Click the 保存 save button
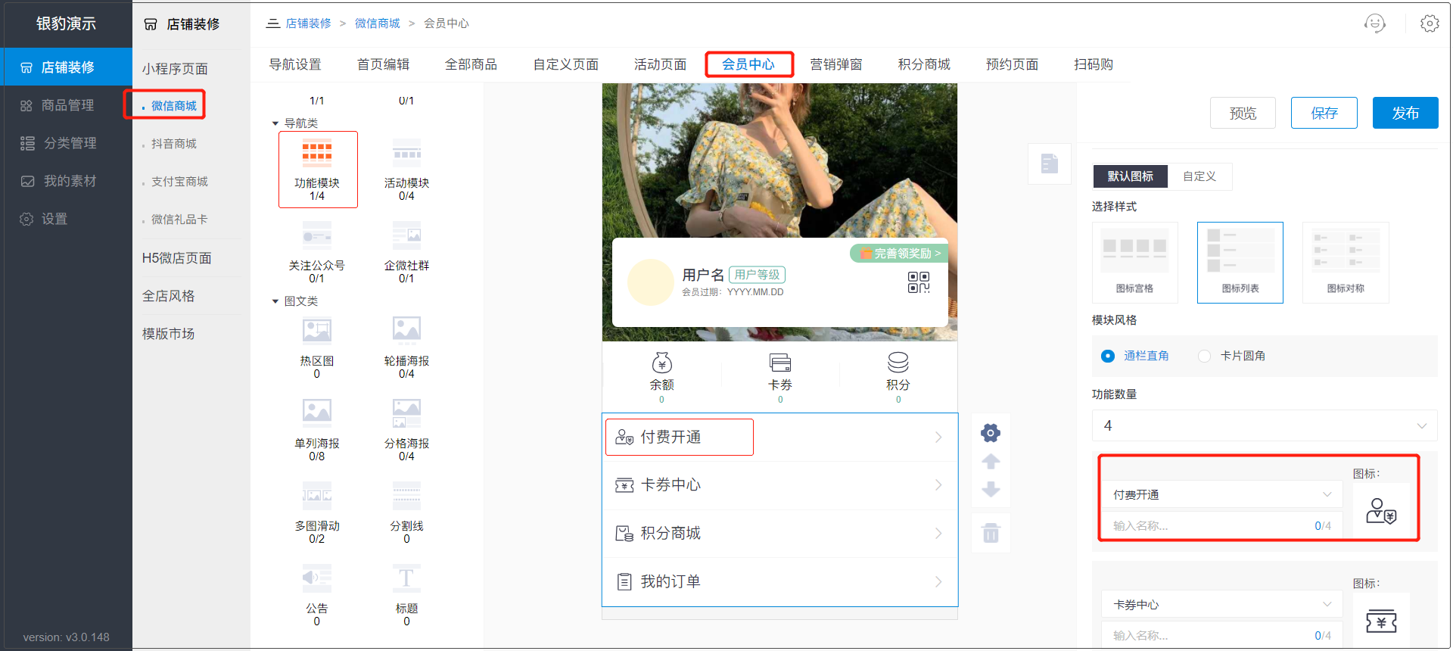Viewport: 1453px width, 651px height. click(x=1324, y=113)
